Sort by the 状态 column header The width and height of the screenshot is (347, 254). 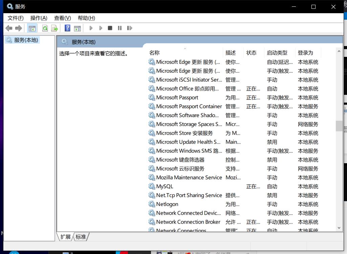pos(254,53)
